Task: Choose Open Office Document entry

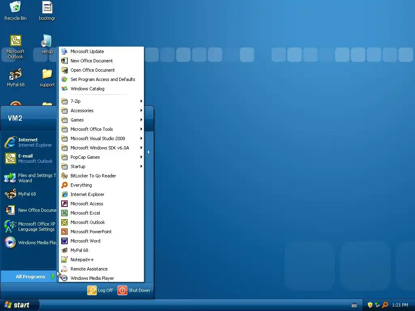Action: click(x=101, y=70)
